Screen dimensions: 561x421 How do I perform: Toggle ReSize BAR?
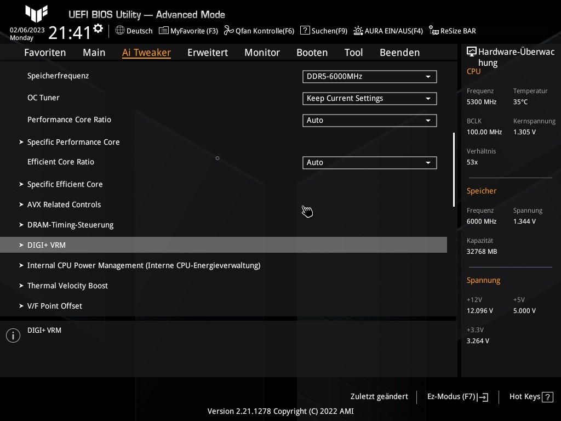click(x=453, y=31)
